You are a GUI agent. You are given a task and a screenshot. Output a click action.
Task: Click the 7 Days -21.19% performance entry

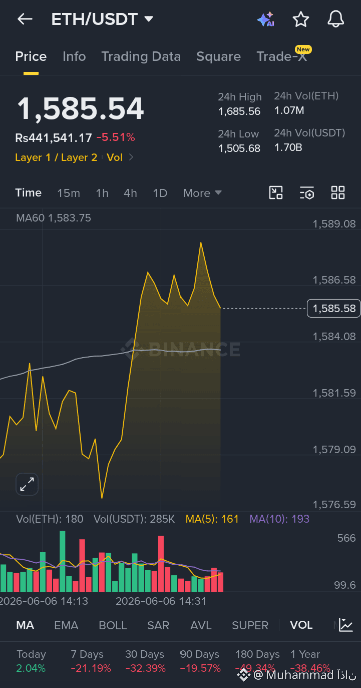pyautogui.click(x=91, y=661)
